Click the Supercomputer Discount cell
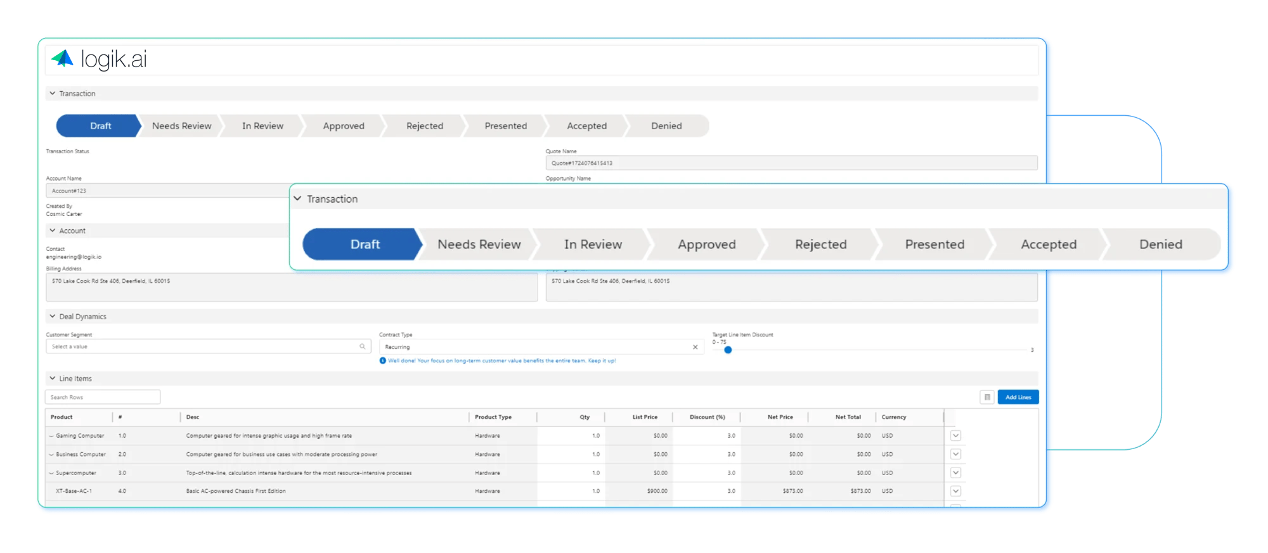Image resolution: width=1268 pixels, height=553 pixels. (x=707, y=473)
